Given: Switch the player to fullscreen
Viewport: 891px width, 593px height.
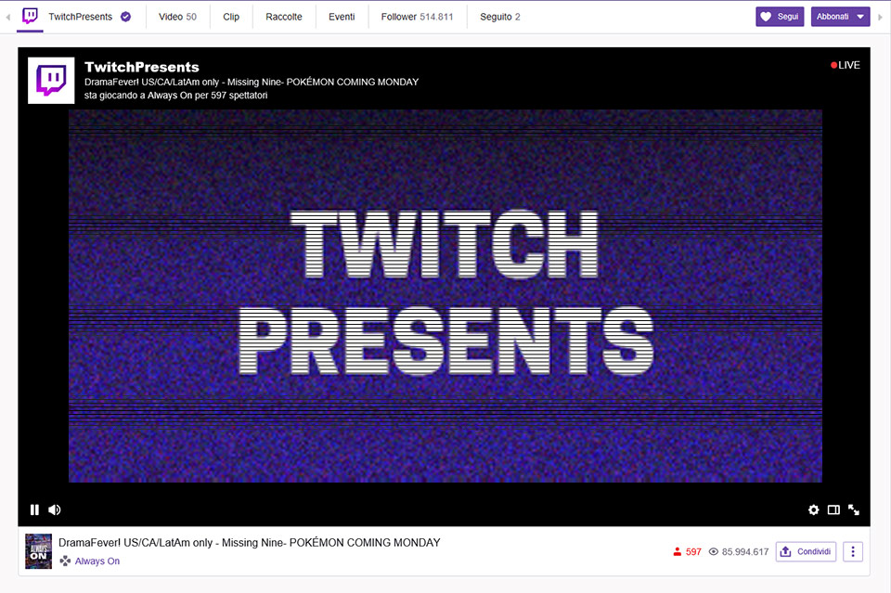Looking at the screenshot, I should point(854,509).
